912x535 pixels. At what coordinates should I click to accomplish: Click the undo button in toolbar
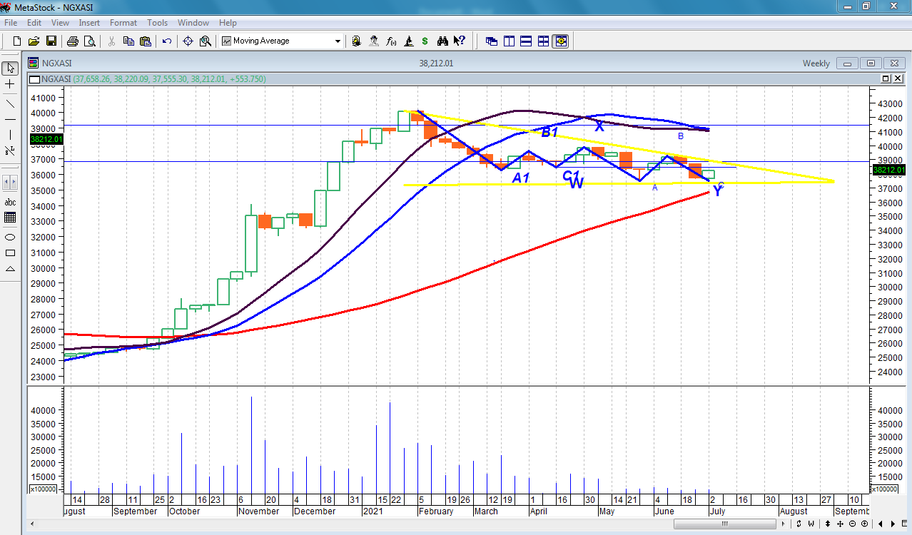(x=167, y=41)
